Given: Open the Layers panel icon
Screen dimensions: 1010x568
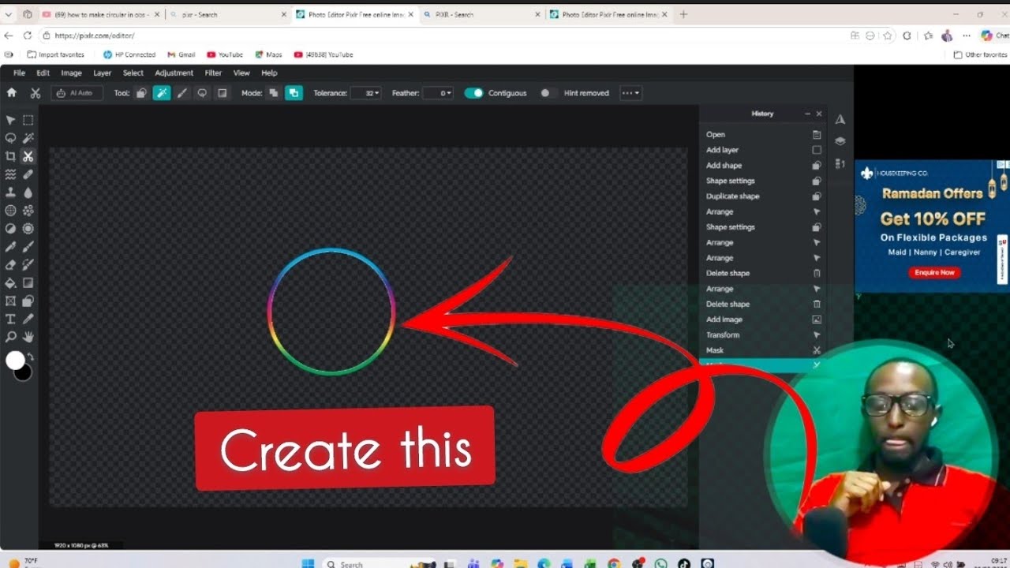Looking at the screenshot, I should tap(840, 141).
